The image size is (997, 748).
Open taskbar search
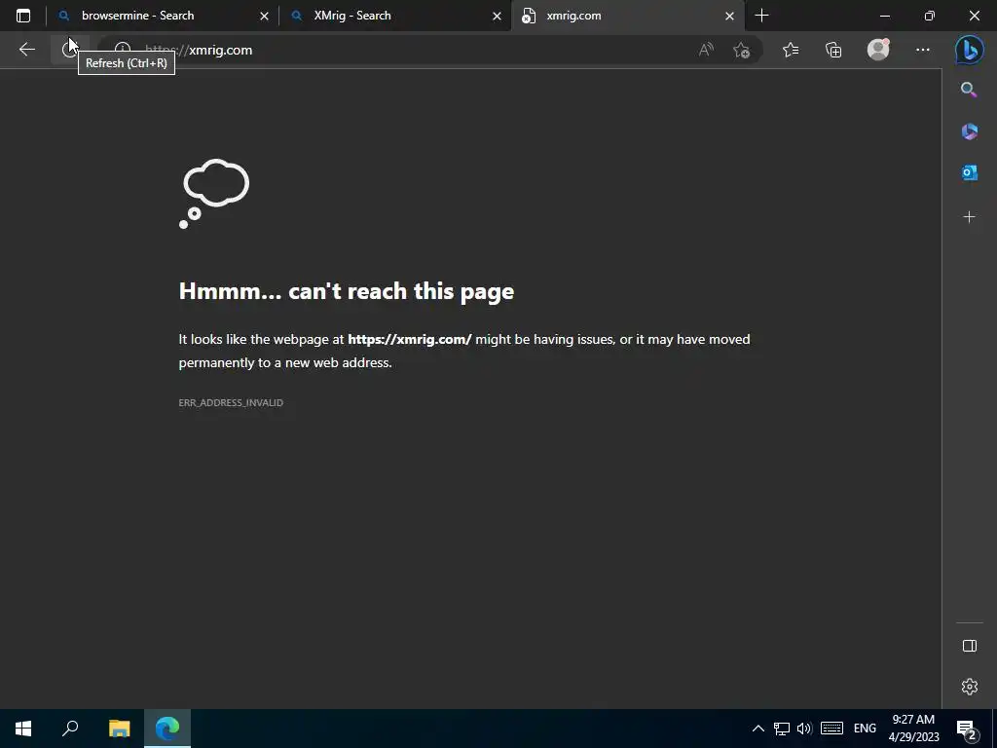(70, 729)
